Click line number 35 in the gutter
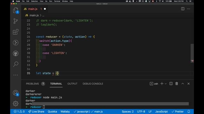 pyautogui.click(x=28, y=73)
